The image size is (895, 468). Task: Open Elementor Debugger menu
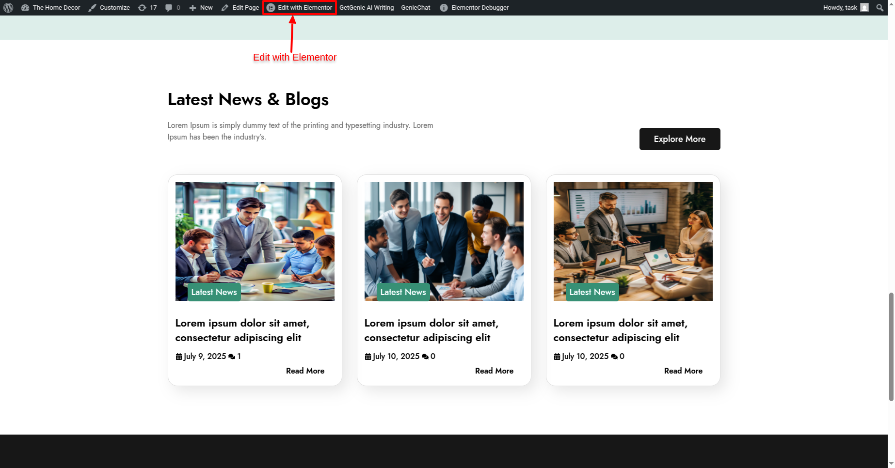click(x=474, y=8)
